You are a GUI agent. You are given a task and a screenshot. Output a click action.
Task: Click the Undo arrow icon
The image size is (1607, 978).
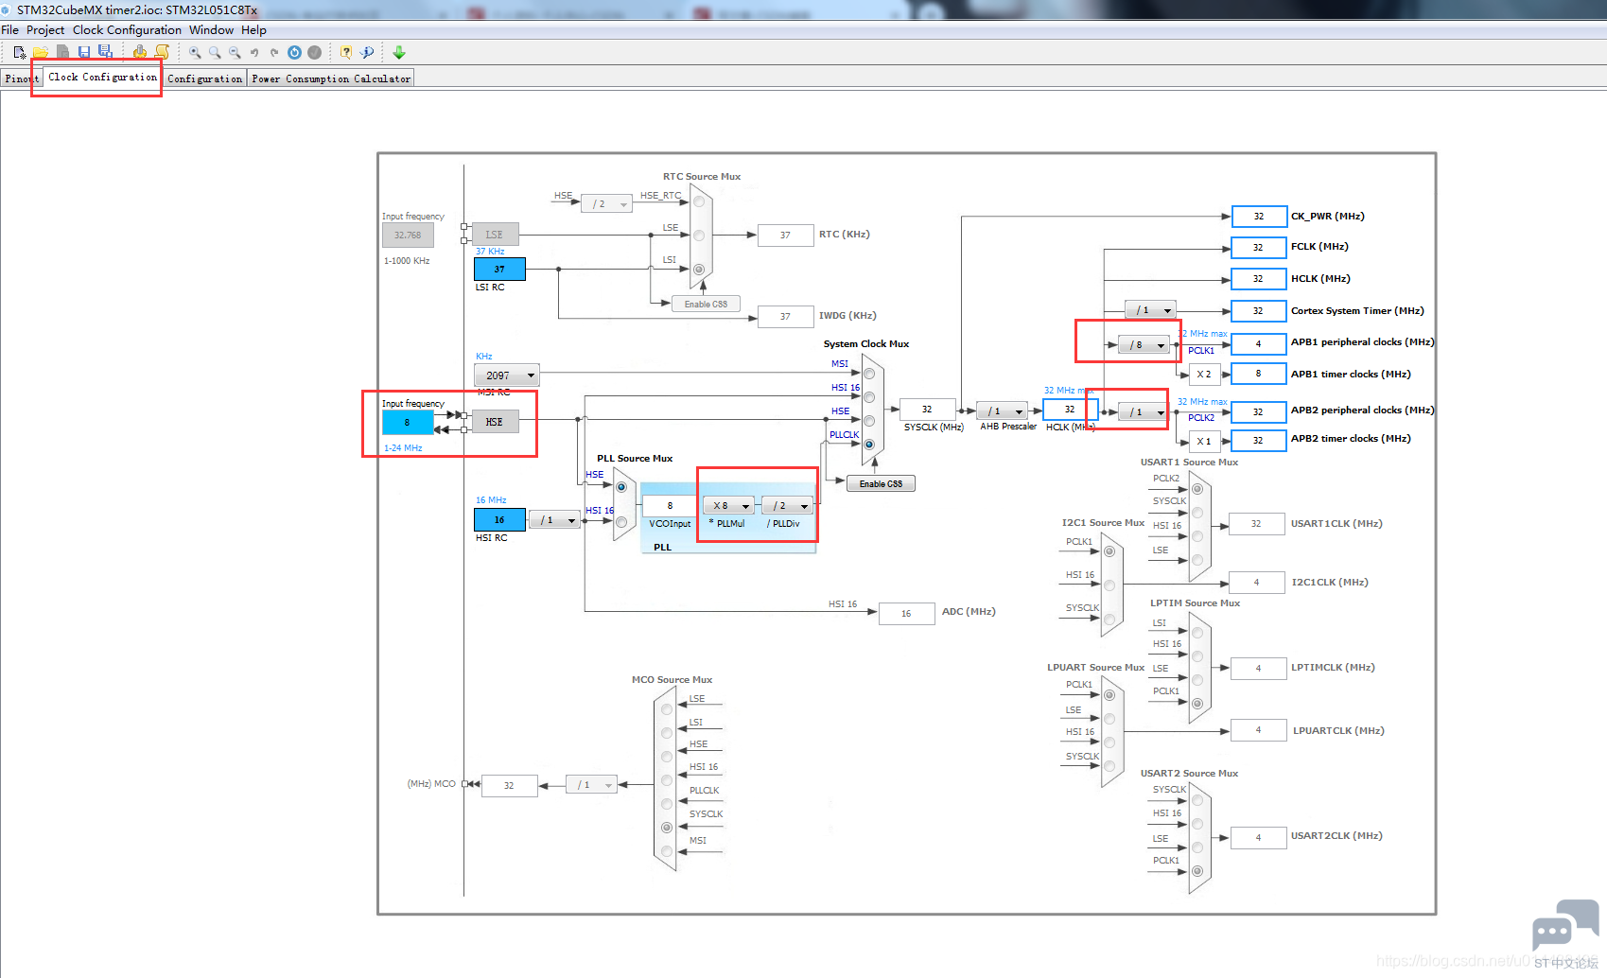coord(254,53)
